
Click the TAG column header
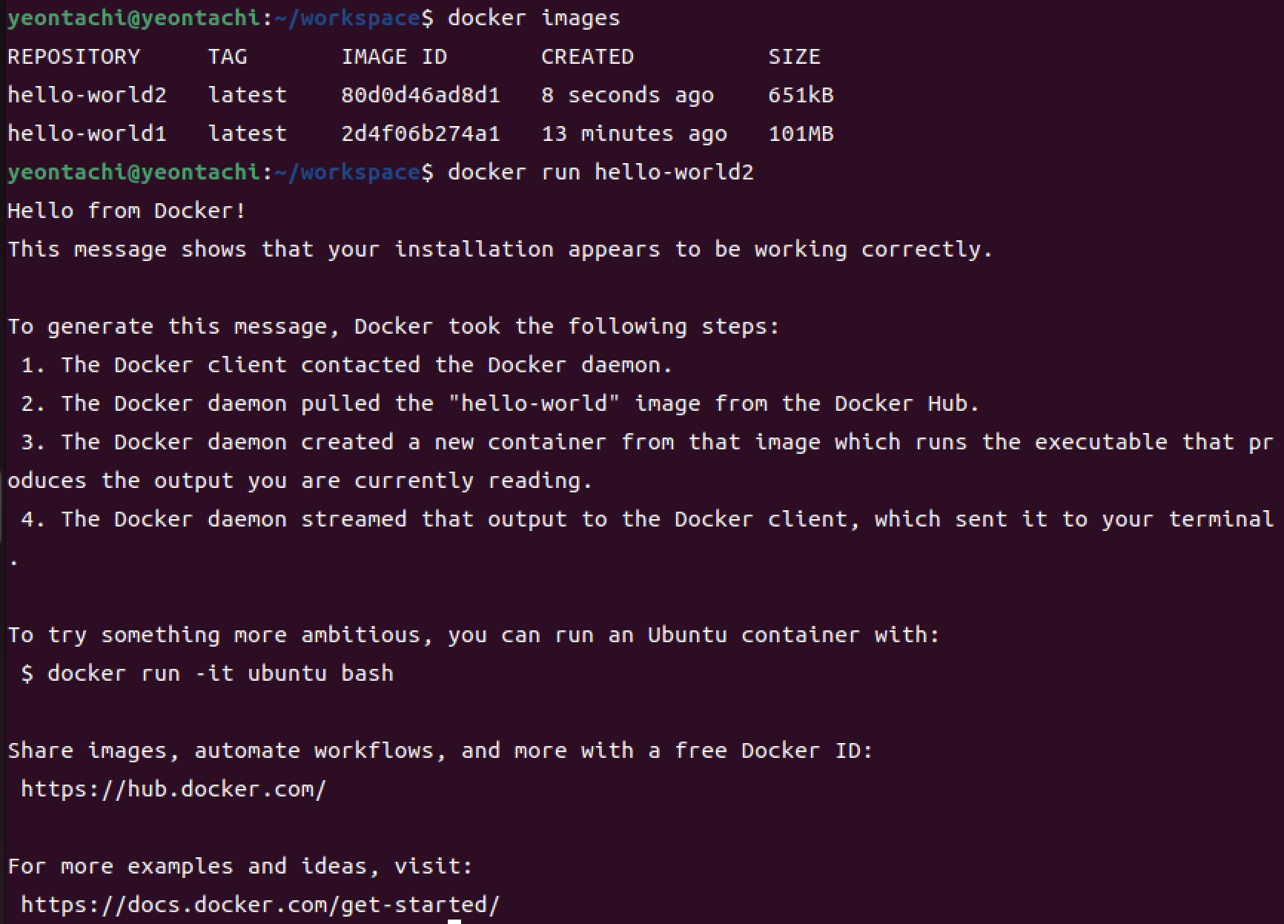[227, 56]
